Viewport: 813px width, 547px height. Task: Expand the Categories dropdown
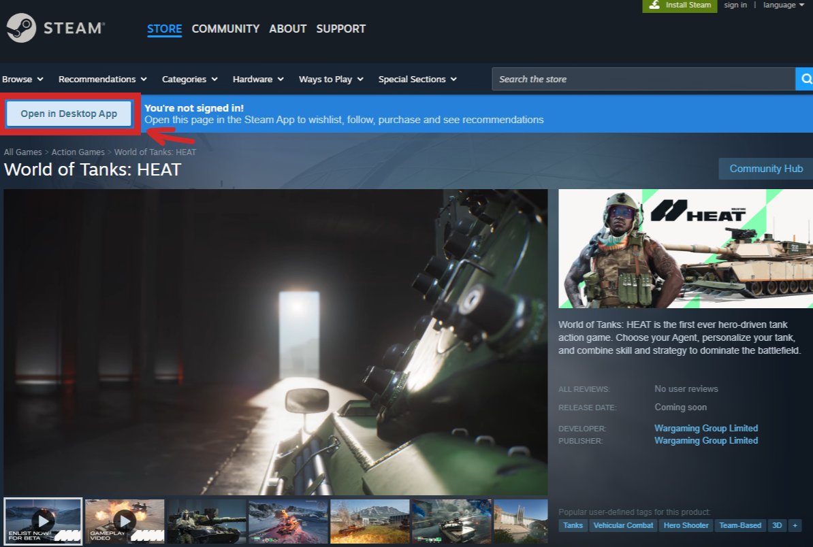tap(190, 79)
